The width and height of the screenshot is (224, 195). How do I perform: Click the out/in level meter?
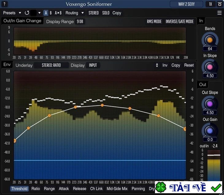click(x=214, y=166)
